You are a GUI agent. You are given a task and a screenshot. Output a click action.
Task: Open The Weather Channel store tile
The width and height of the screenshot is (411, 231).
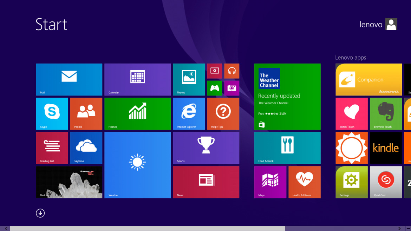[287, 97]
